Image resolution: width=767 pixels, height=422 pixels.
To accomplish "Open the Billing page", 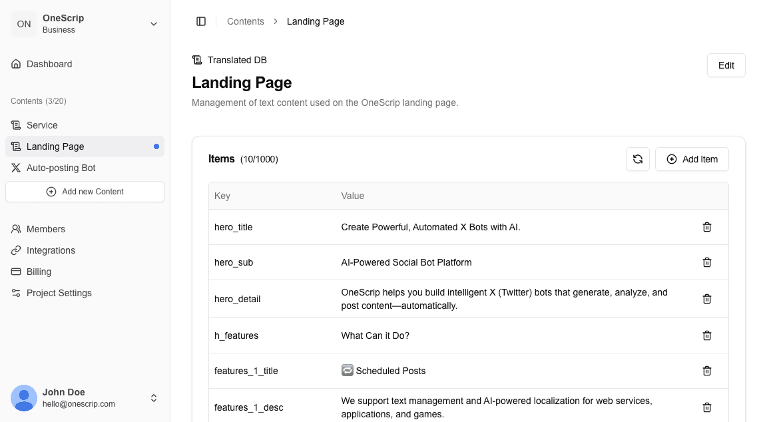I will pyautogui.click(x=85, y=272).
